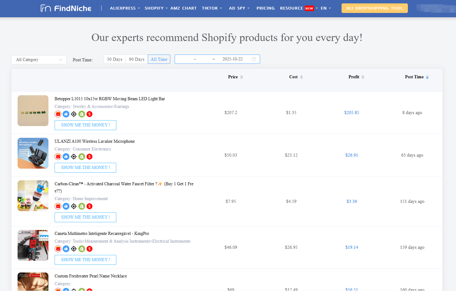
Task: Click the crosshair target icon for Carbon-Clean Faucet Filter
Action: click(74, 206)
